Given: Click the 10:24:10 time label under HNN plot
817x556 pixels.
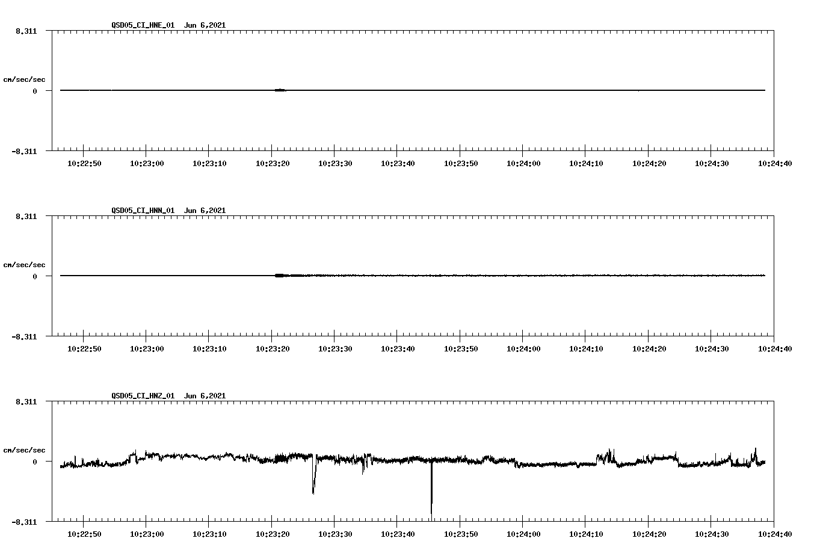Looking at the screenshot, I should tap(585, 348).
